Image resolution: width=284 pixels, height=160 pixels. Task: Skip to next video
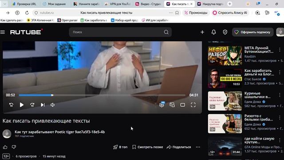tap(43, 105)
